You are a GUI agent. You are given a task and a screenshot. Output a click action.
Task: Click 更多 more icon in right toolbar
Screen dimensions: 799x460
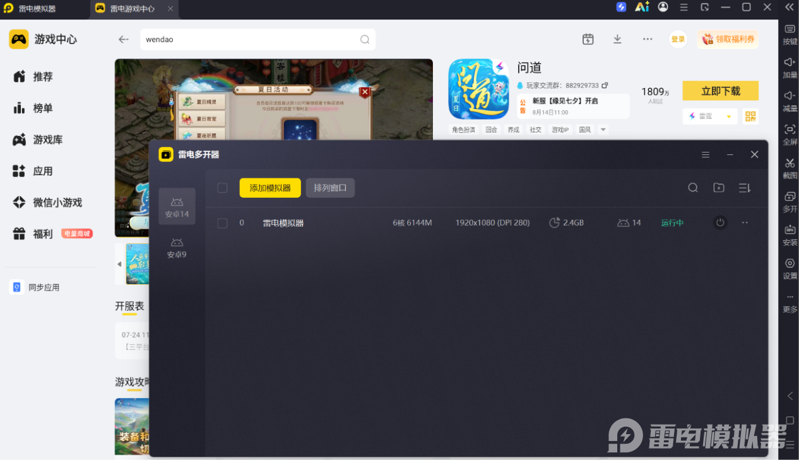click(x=790, y=302)
